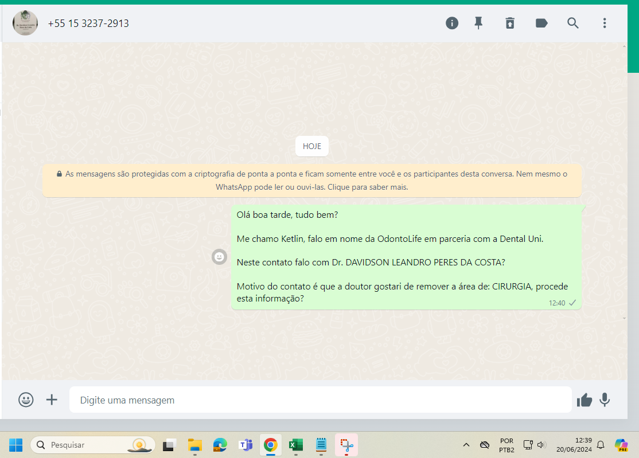This screenshot has height=458, width=639.
Task: Open the volume control in the tray
Action: tap(541, 445)
